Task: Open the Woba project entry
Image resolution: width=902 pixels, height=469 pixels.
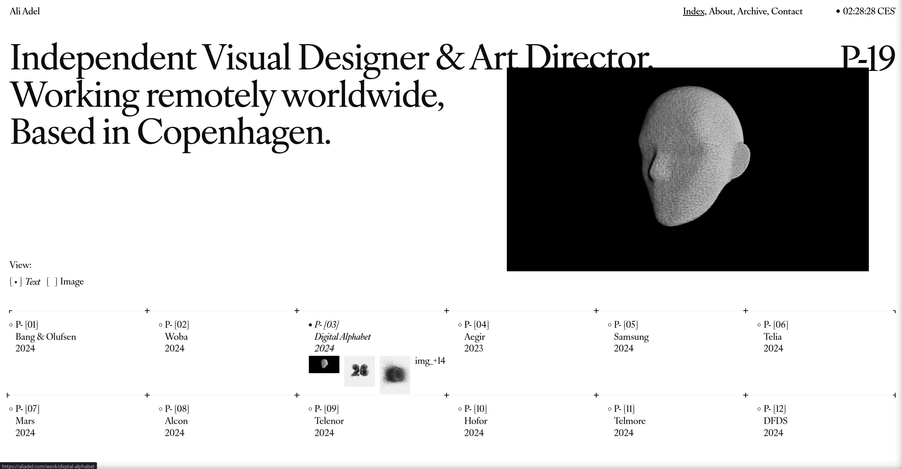Action: (x=176, y=337)
